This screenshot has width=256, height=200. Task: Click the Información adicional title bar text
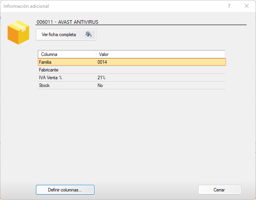tap(26, 6)
